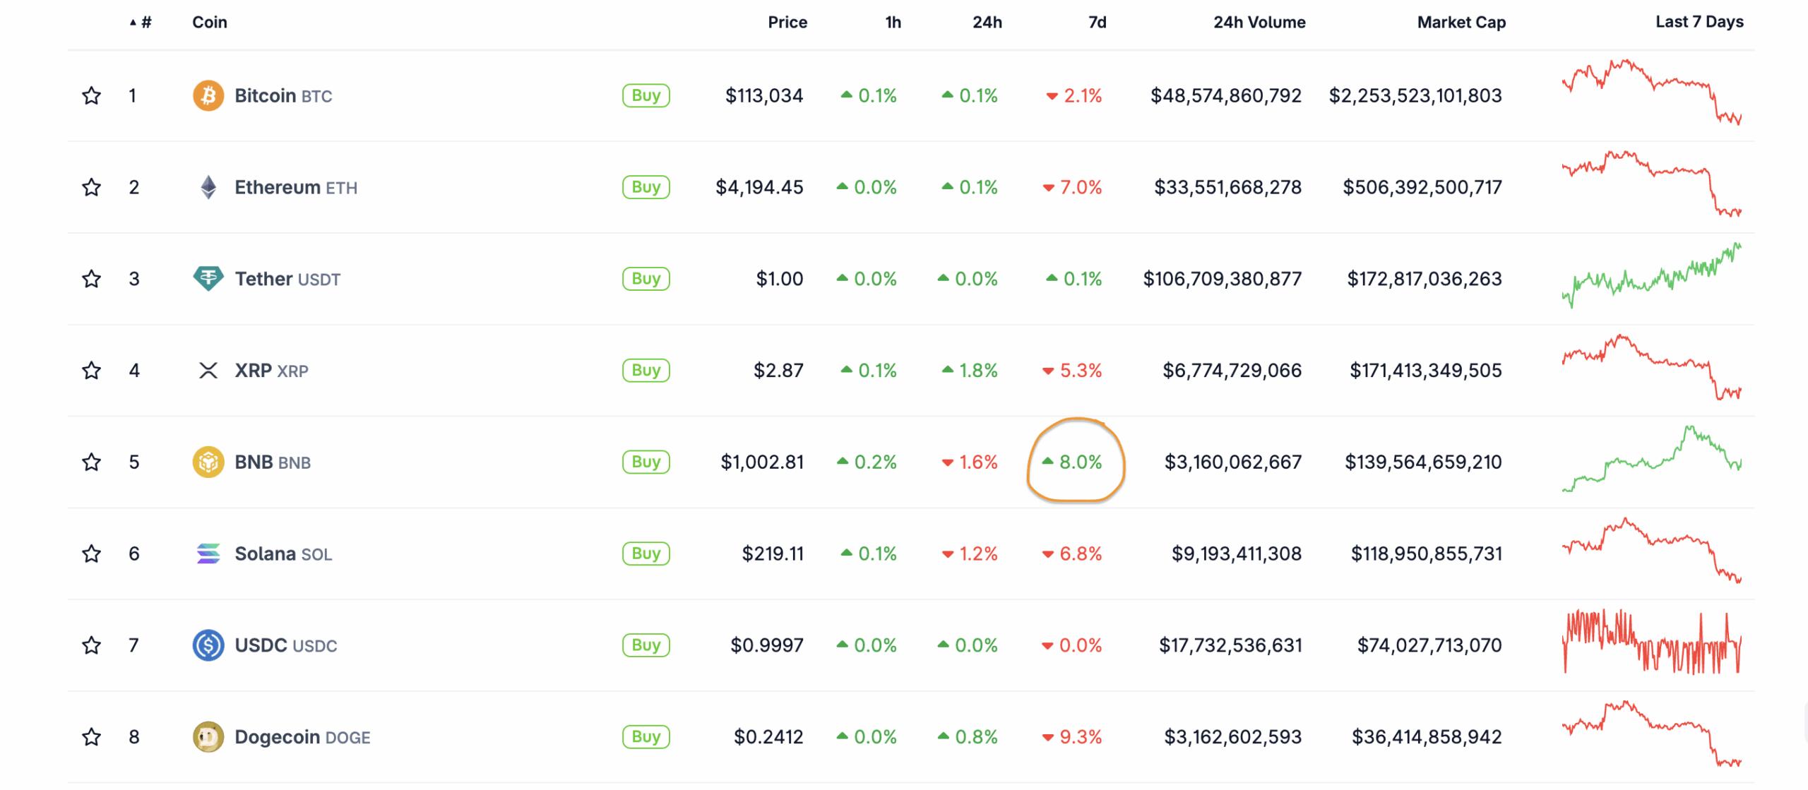Viewport: 1808px width, 790px height.
Task: Favorite Bitcoin with the star toggle
Action: click(91, 95)
